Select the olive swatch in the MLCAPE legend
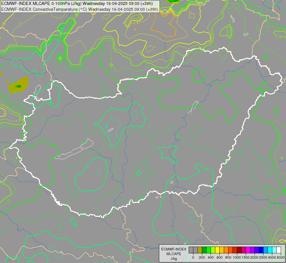This screenshot has width=286, height=263. click(x=200, y=250)
